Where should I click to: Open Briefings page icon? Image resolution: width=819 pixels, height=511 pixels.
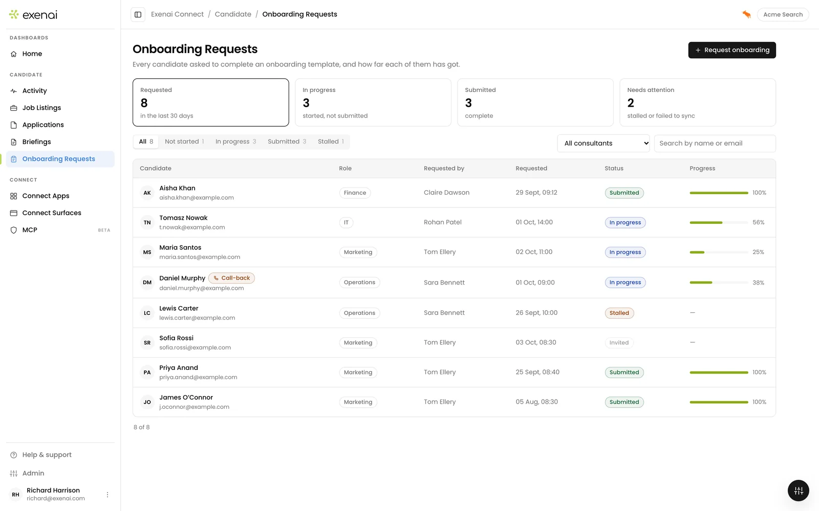click(x=14, y=142)
